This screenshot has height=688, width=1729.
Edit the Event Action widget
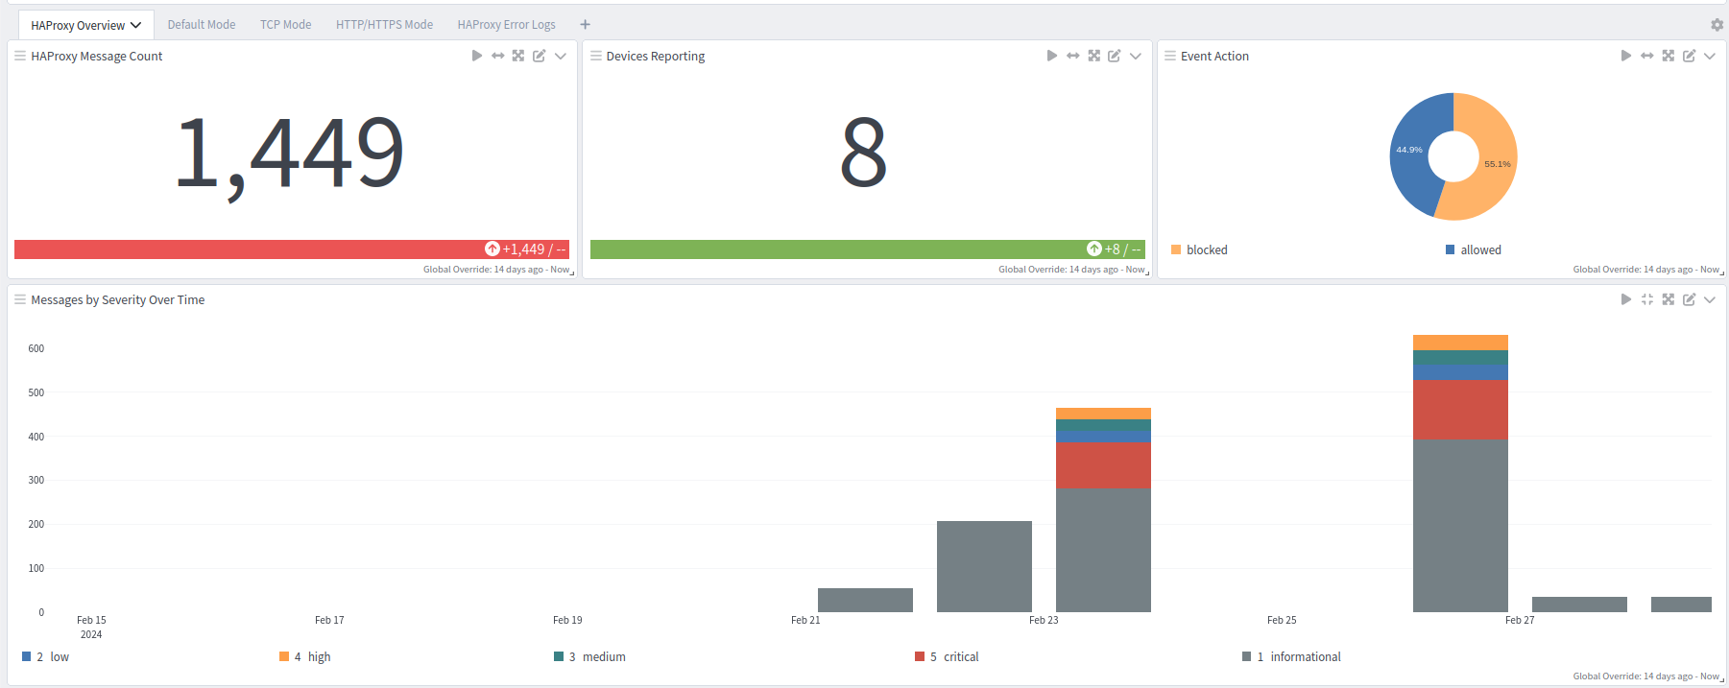point(1689,56)
